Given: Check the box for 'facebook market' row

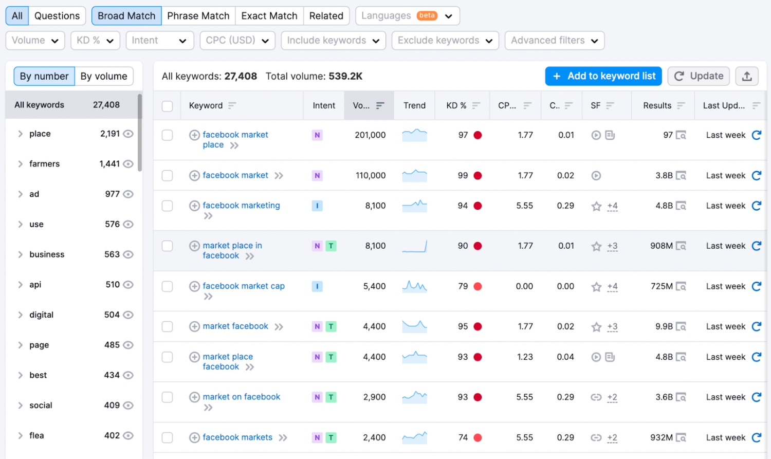Looking at the screenshot, I should coord(167,176).
